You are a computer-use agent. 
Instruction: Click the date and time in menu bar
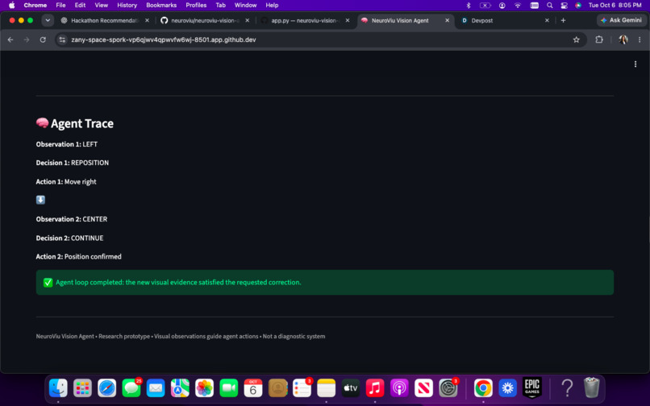tap(615, 6)
